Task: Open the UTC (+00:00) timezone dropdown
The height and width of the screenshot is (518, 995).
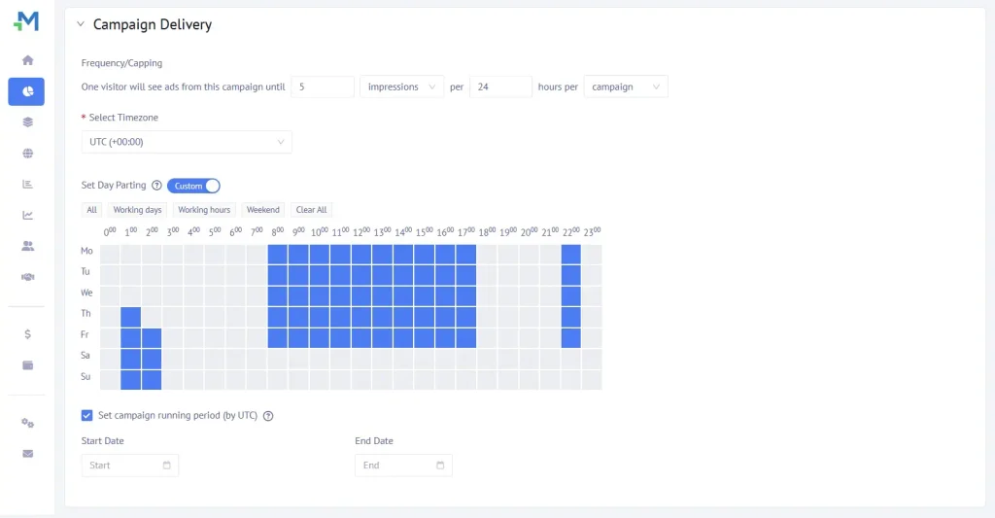Action: click(187, 142)
